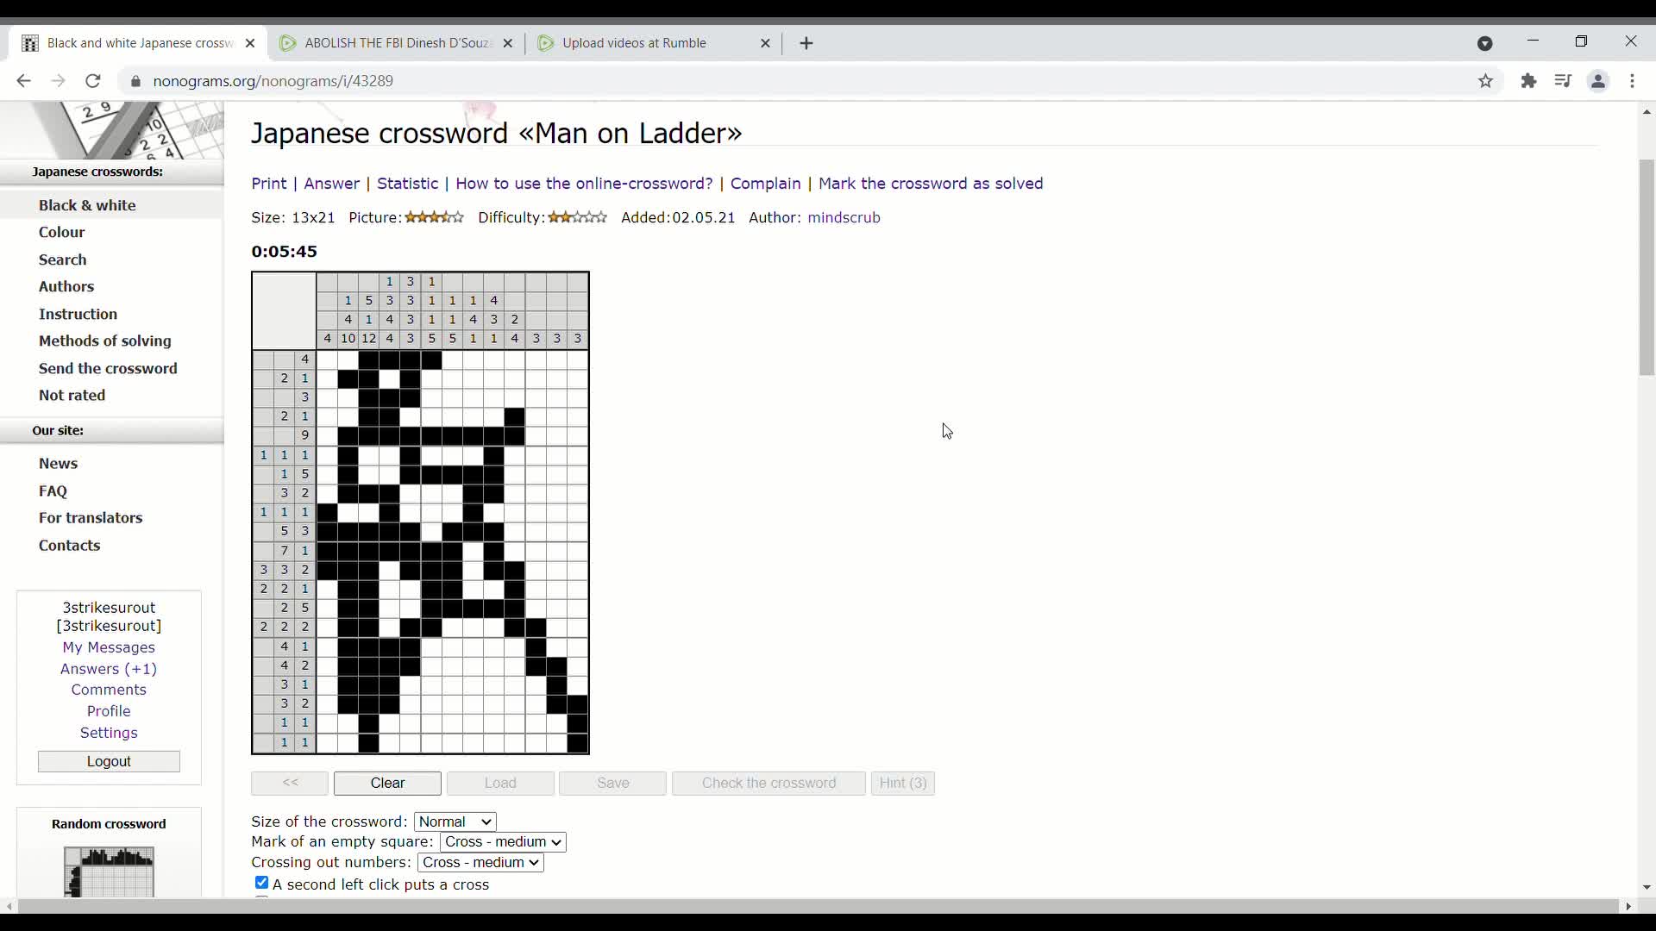The width and height of the screenshot is (1656, 931).
Task: Open a new tab with plus icon
Action: click(x=806, y=43)
